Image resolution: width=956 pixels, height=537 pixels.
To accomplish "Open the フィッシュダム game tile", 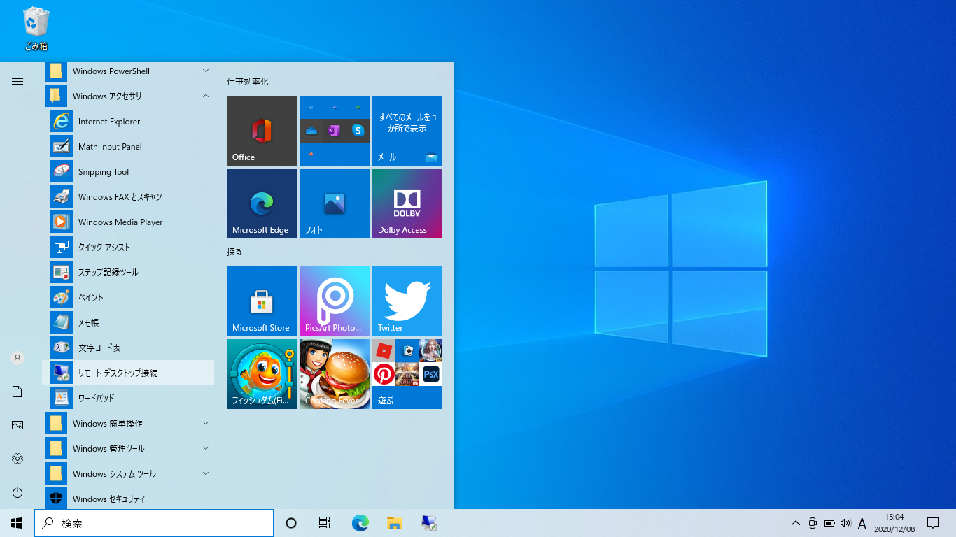I will [x=262, y=374].
